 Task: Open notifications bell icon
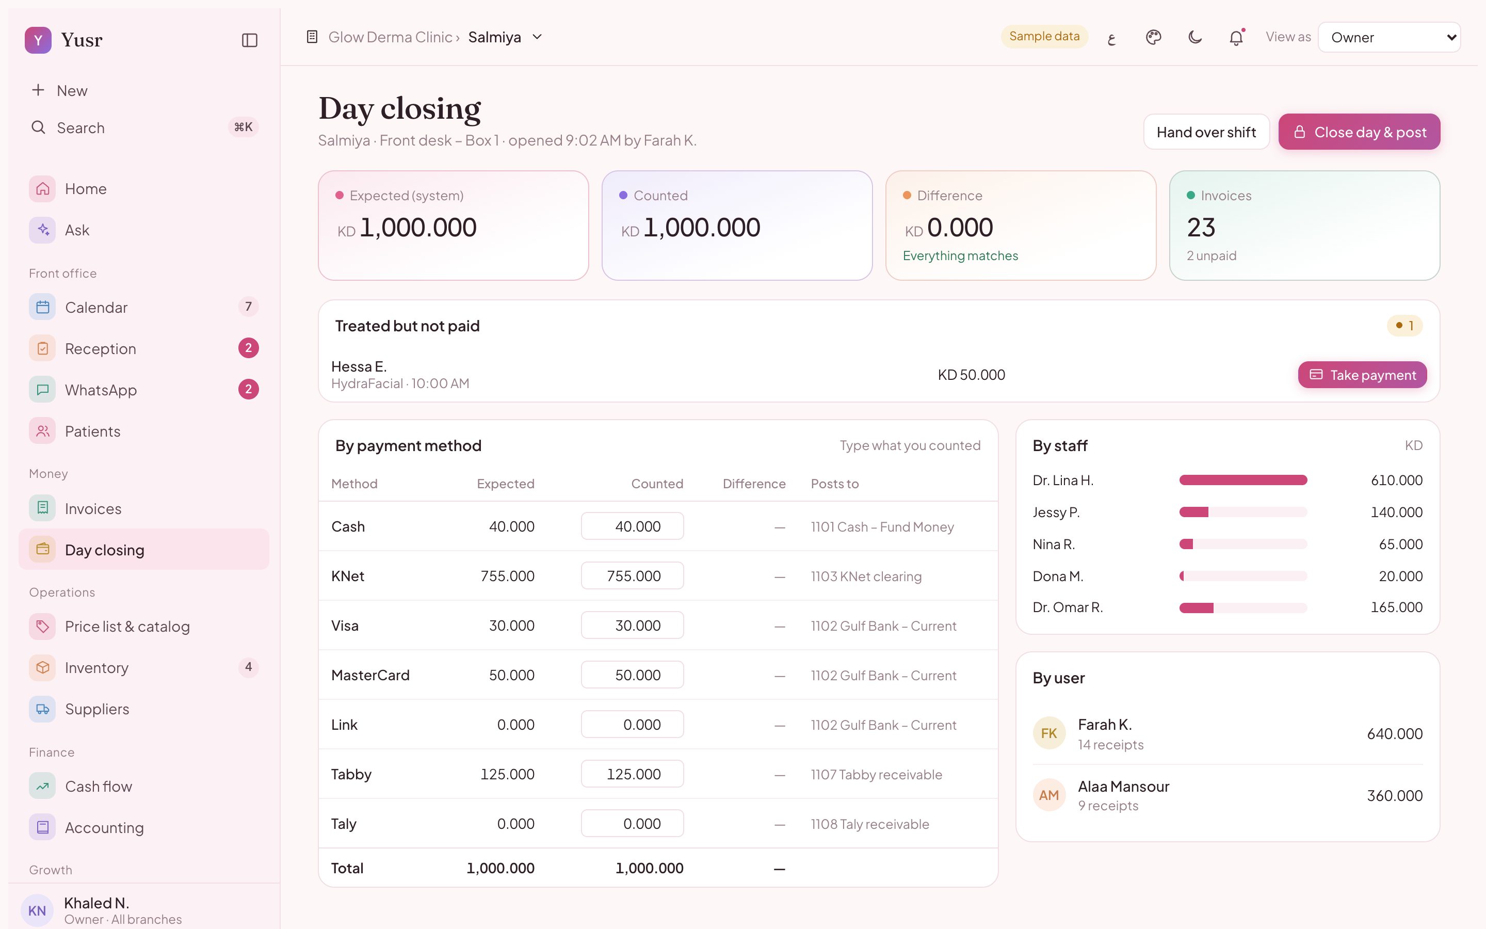(x=1235, y=38)
